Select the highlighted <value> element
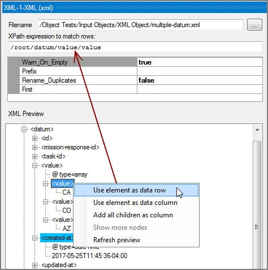268x270 pixels. click(x=62, y=183)
